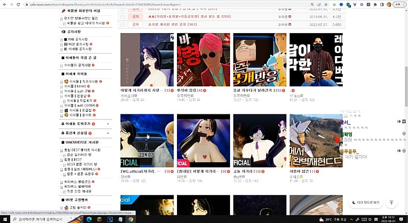Click the page vertical scrollbar

(x=406, y=86)
